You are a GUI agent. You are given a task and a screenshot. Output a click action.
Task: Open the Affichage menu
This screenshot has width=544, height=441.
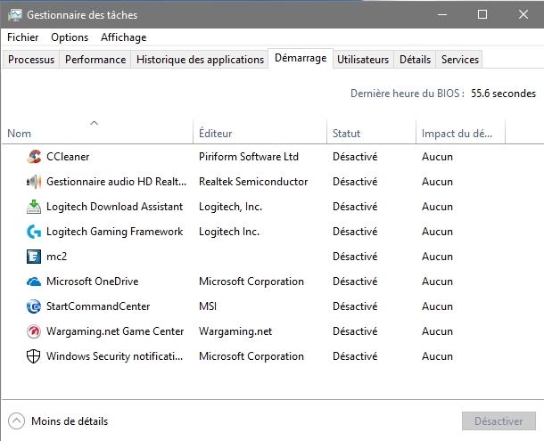(x=123, y=37)
